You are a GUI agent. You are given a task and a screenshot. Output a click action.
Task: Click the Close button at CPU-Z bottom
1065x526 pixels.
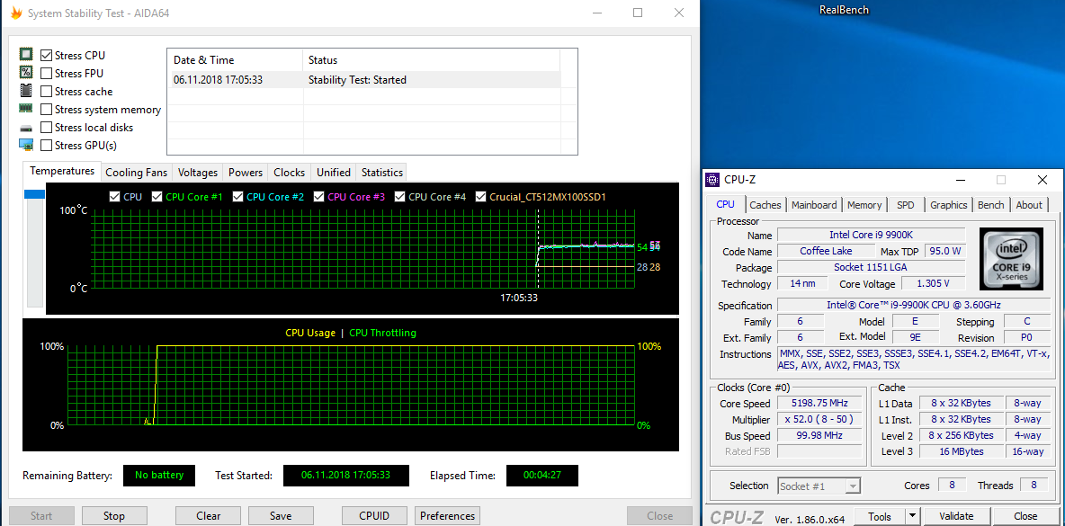coord(1025,516)
